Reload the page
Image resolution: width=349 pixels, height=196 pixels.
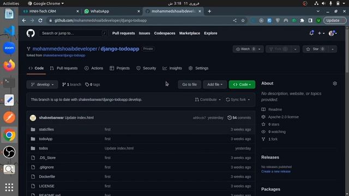[40, 21]
